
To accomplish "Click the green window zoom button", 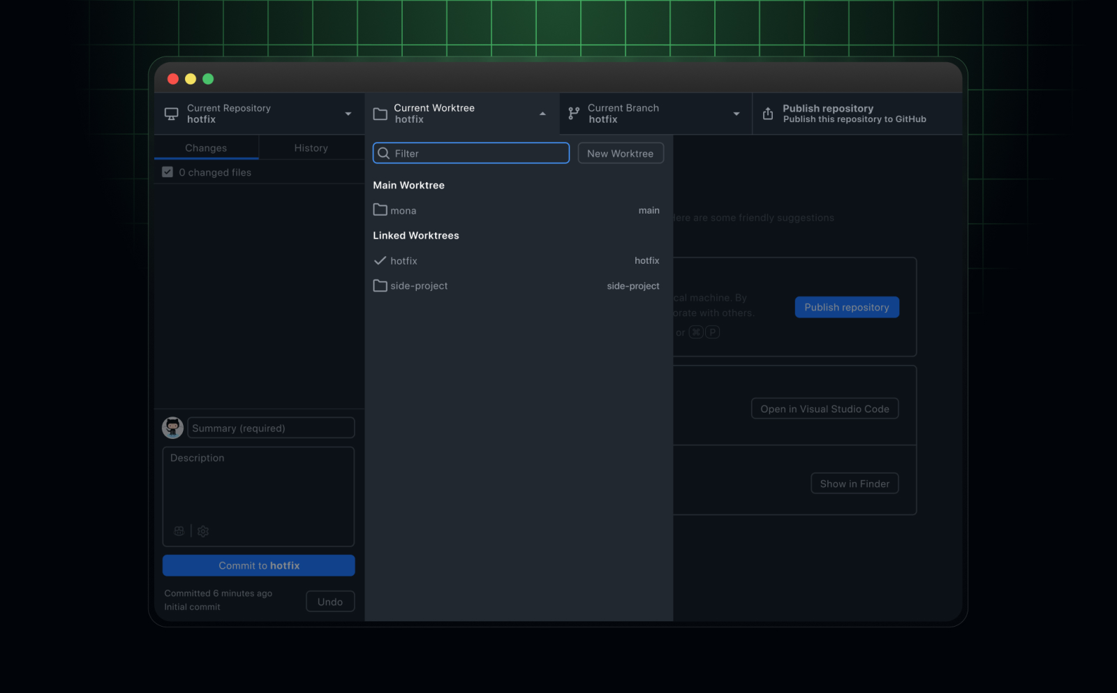I will pos(208,79).
